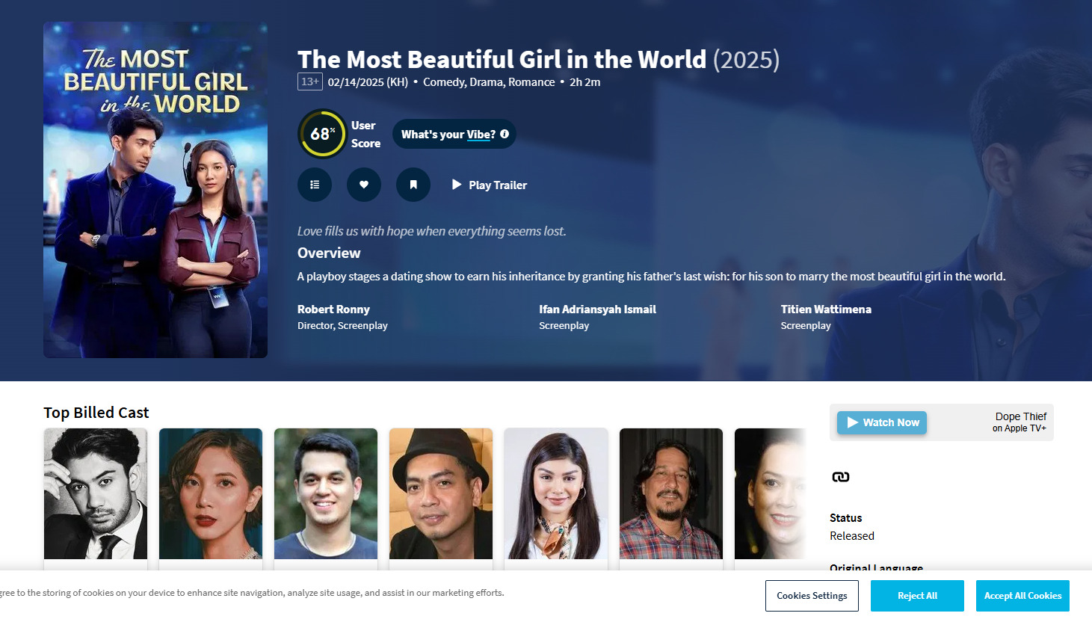Open the What's your Vibe prompt
Image resolution: width=1092 pixels, height=622 pixels.
point(447,135)
